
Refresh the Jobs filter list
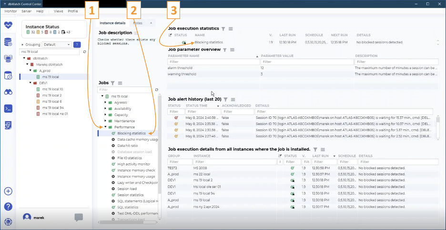pyautogui.click(x=156, y=90)
